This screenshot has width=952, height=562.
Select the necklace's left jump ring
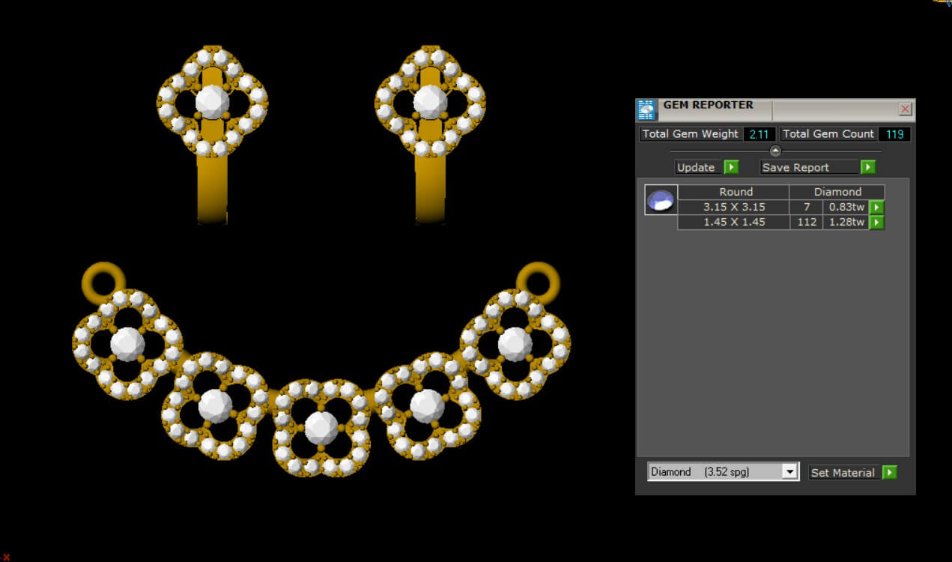(x=103, y=282)
